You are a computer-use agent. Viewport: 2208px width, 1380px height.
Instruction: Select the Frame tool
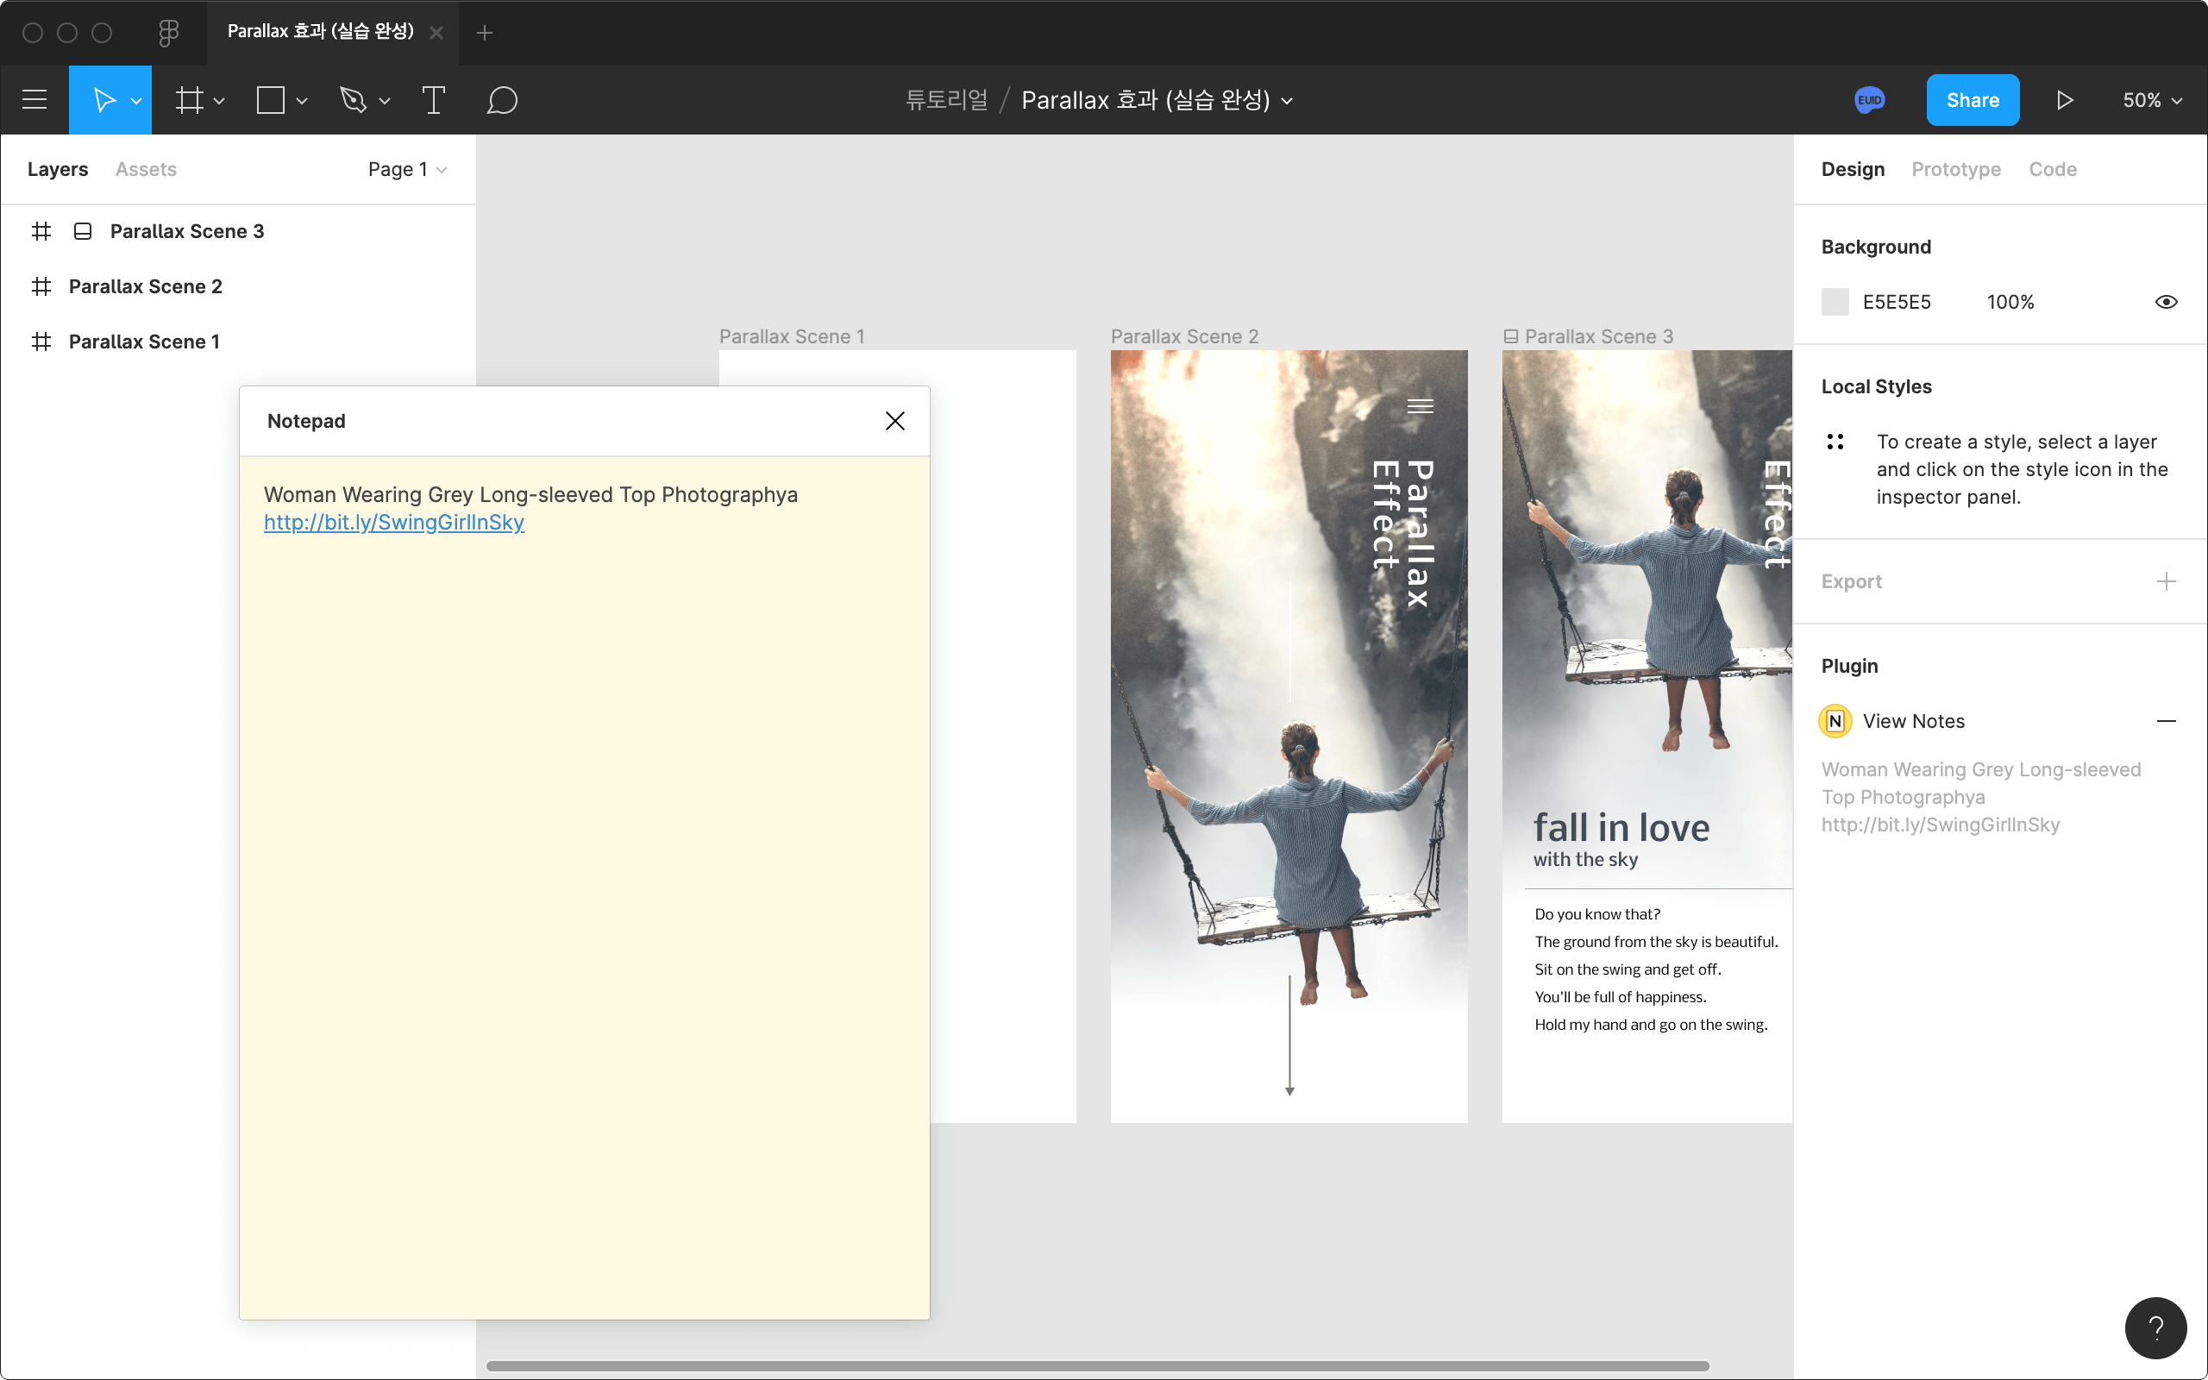pyautogui.click(x=189, y=99)
